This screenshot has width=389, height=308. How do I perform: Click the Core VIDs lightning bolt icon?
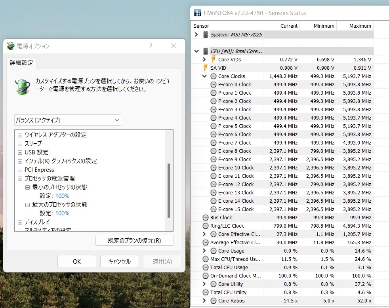click(x=213, y=59)
